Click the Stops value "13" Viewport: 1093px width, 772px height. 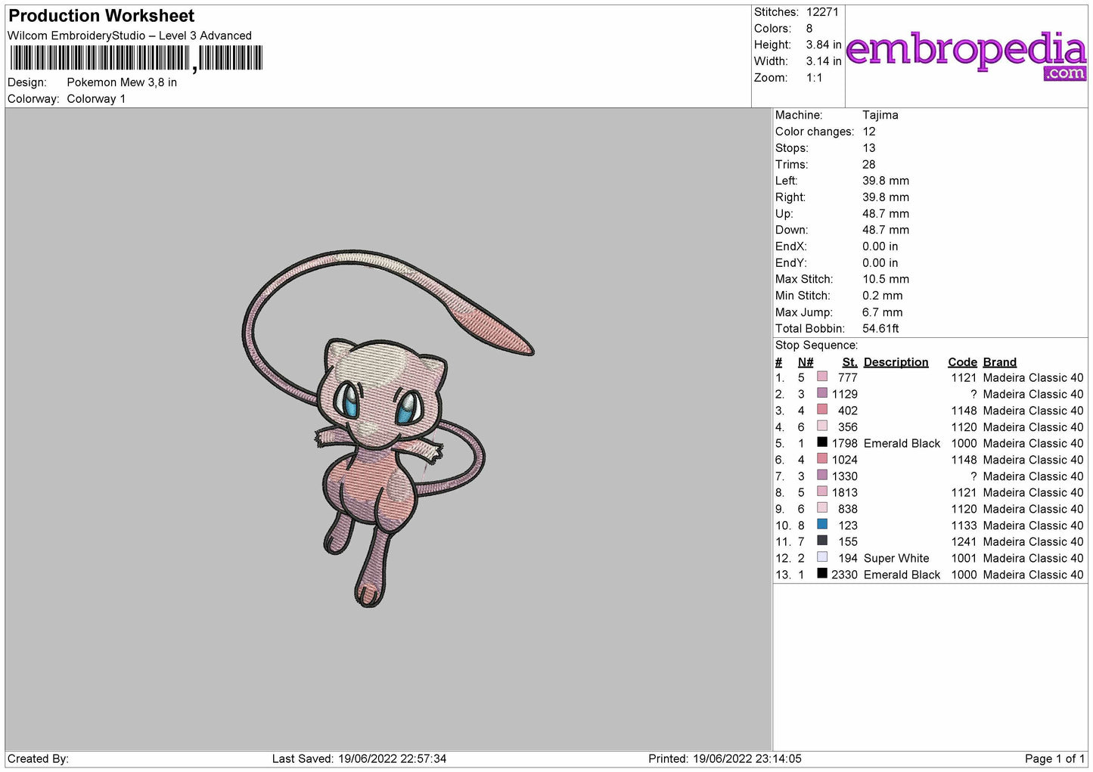[869, 148]
